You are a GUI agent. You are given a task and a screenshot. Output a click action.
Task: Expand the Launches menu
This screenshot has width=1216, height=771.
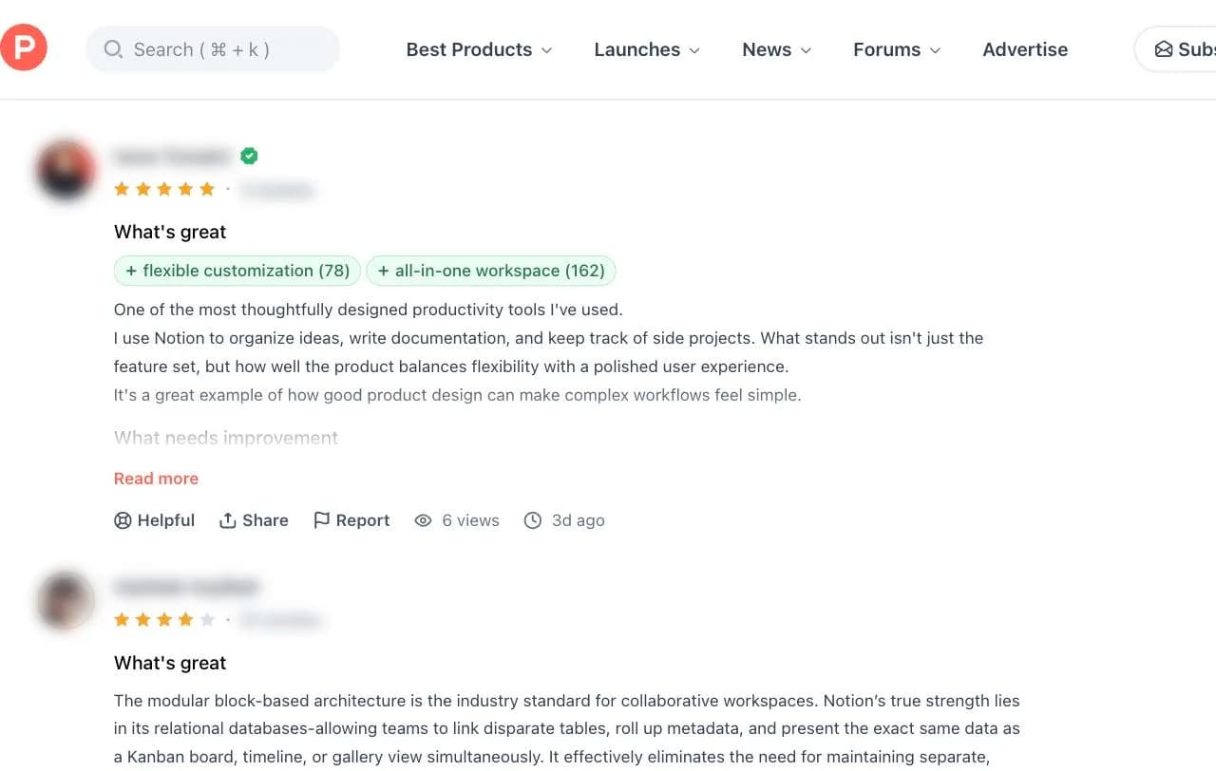click(x=647, y=49)
